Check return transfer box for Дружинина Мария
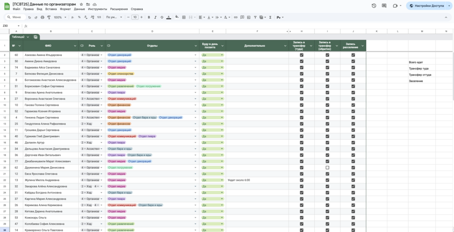The image size is (454, 232). [327, 167]
